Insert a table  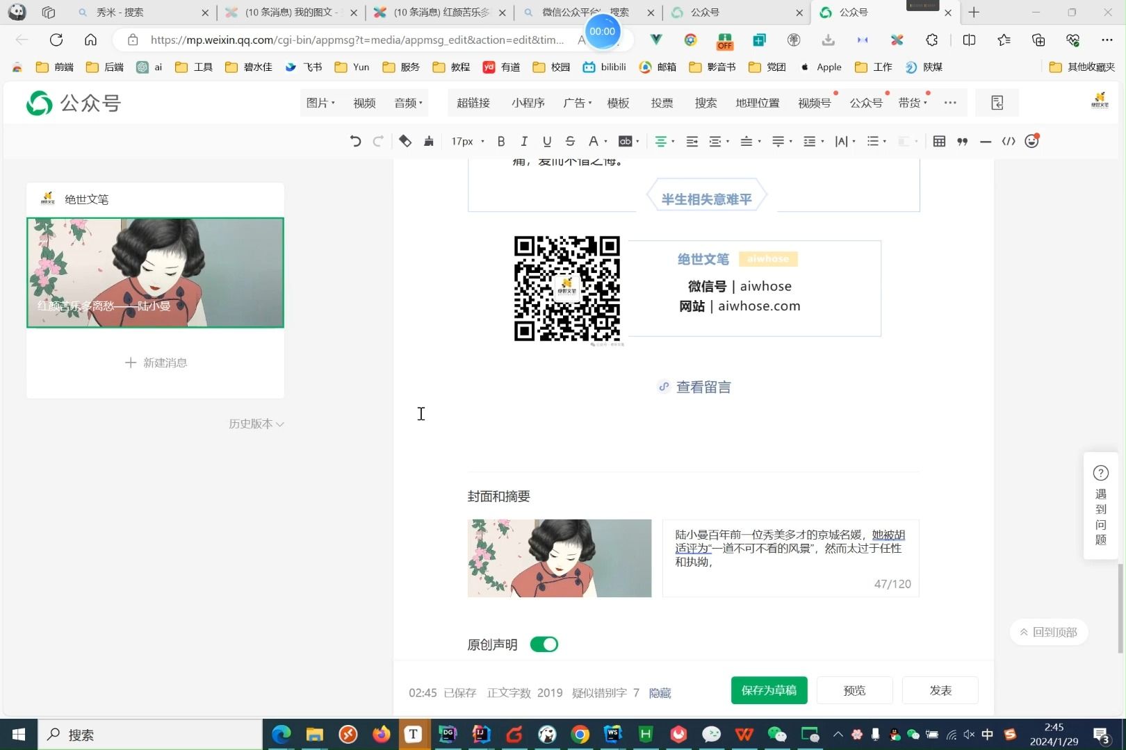click(939, 141)
